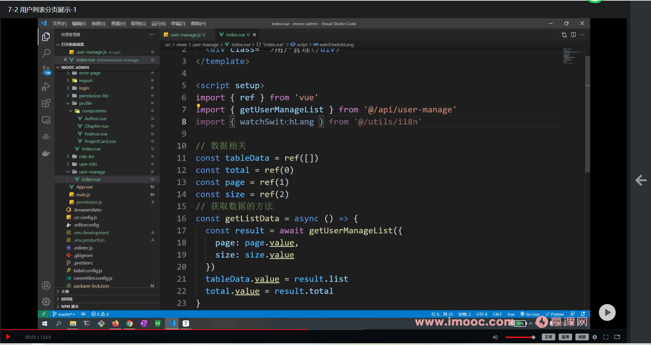Screen dimensions: 651x345
Task: Click the master*+ branch in status bar
Action: (x=64, y=314)
